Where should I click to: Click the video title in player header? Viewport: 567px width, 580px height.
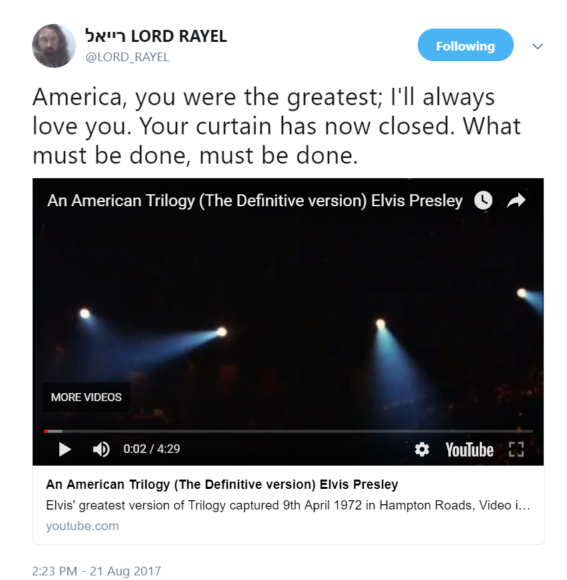point(255,201)
